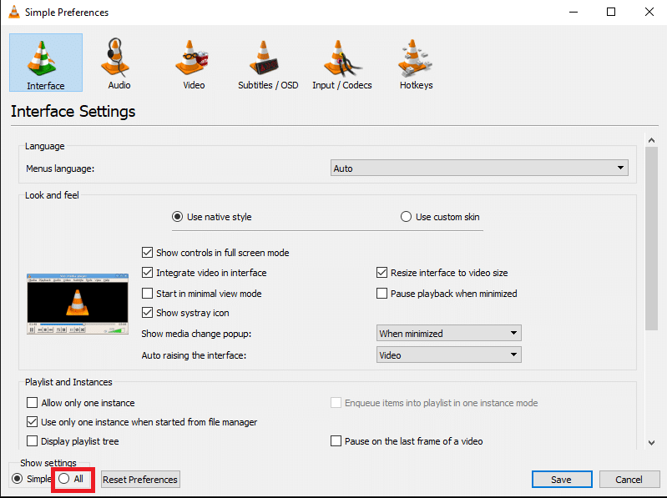
Task: Close the Simple Preferences window
Action: coord(649,12)
